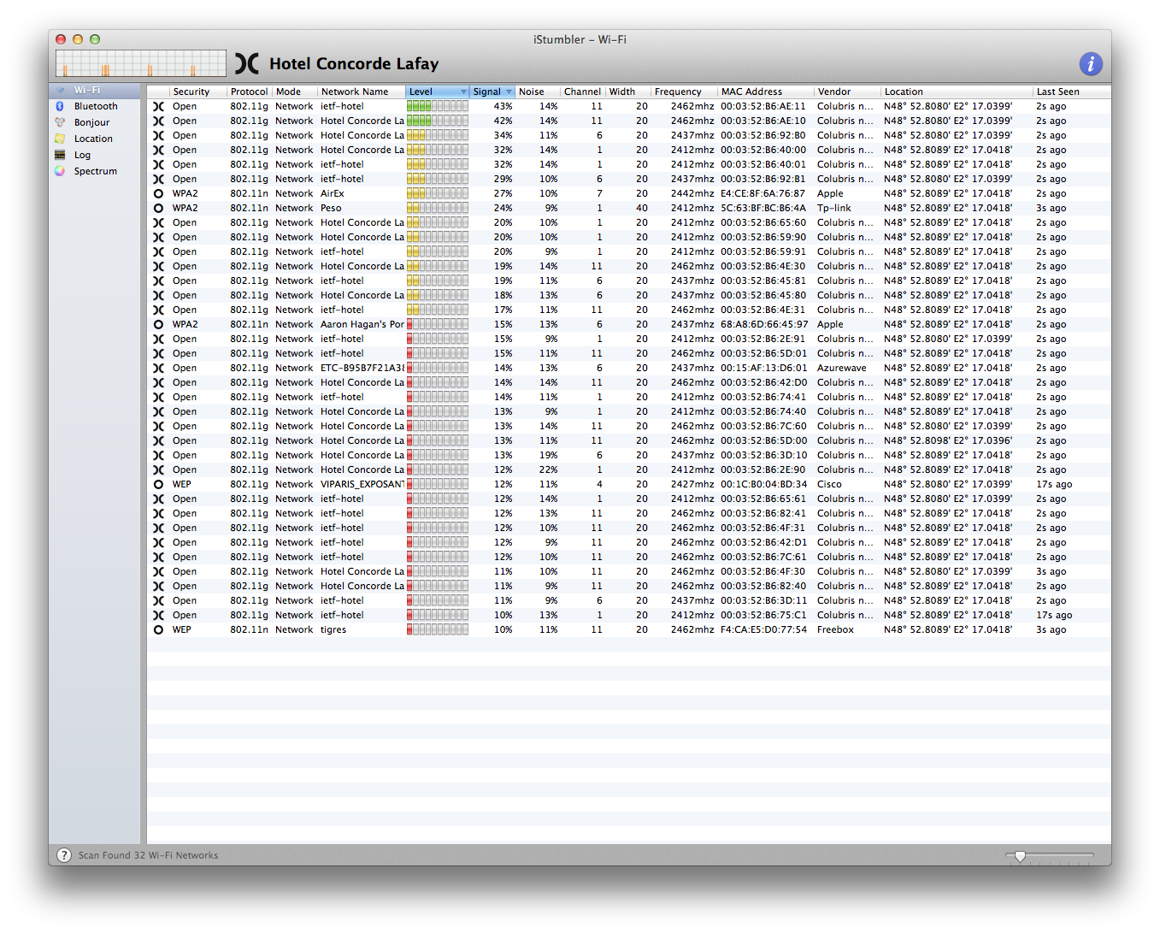This screenshot has width=1160, height=933.
Task: Click the 17s ago cell in VIPARIS_EXPOSANT row
Action: (1054, 484)
